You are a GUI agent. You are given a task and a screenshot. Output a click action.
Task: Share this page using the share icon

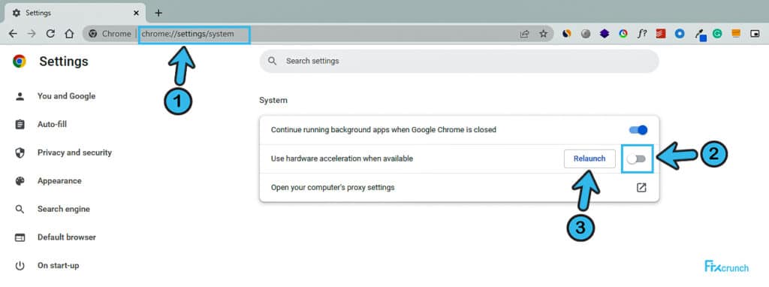[525, 34]
